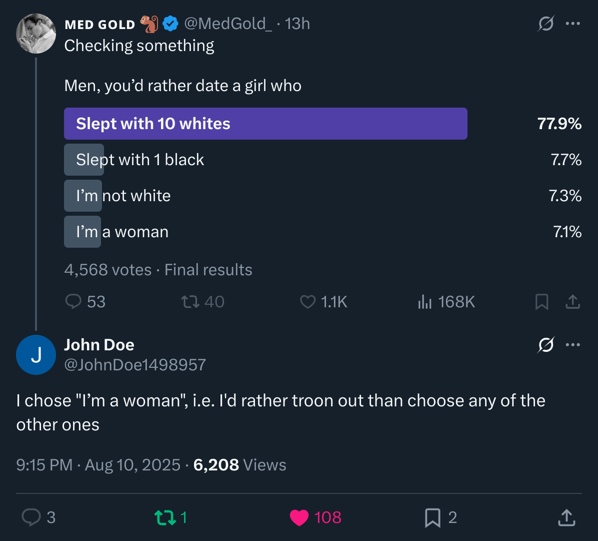Viewport: 598px width, 541px height.
Task: Open Grok icon on MedGold post
Action: coord(546,24)
